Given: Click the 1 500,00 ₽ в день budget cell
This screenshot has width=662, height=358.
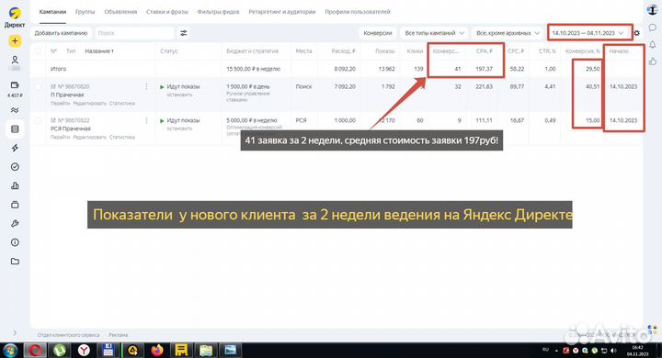Looking at the screenshot, I should [x=248, y=86].
